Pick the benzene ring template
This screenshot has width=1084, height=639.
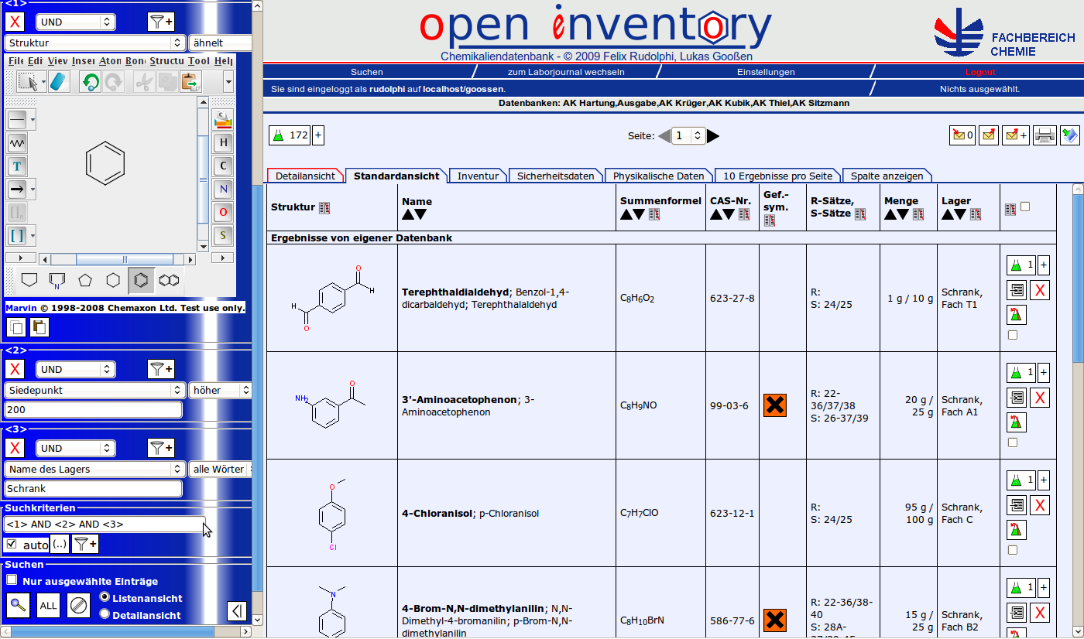pos(140,280)
